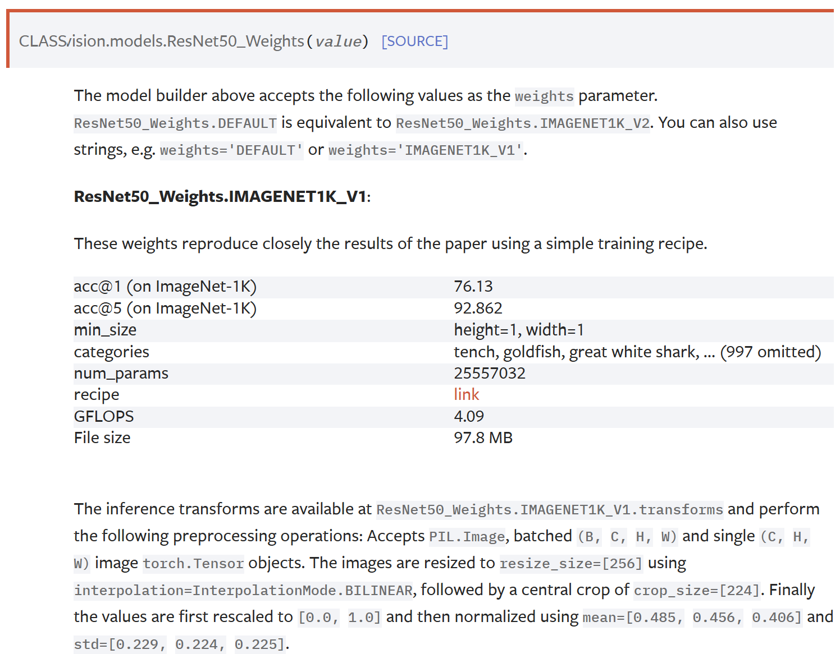Screen dimensions: 840x654
Task: Click the PIL.Image inline code
Action: (x=467, y=537)
